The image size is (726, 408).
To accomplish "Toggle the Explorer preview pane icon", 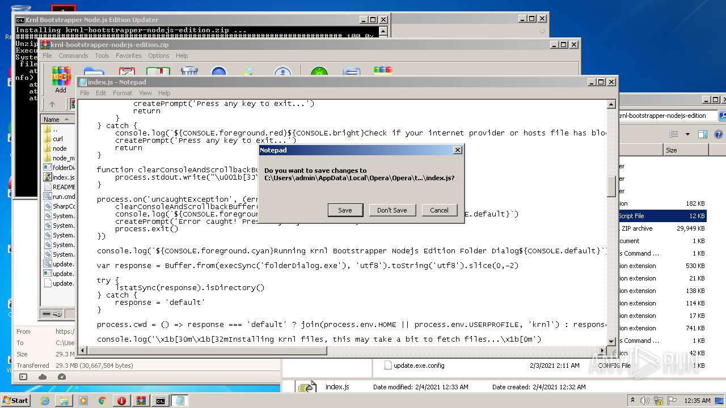I will point(703,134).
